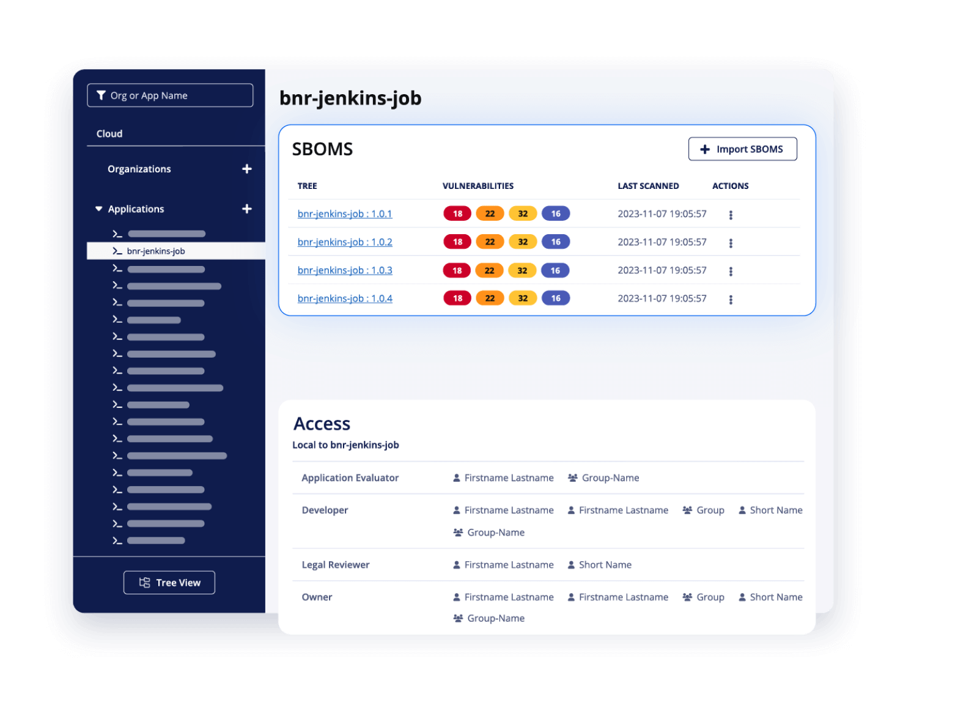Click the filter funnel icon in search box
The height and width of the screenshot is (719, 955).
click(101, 95)
